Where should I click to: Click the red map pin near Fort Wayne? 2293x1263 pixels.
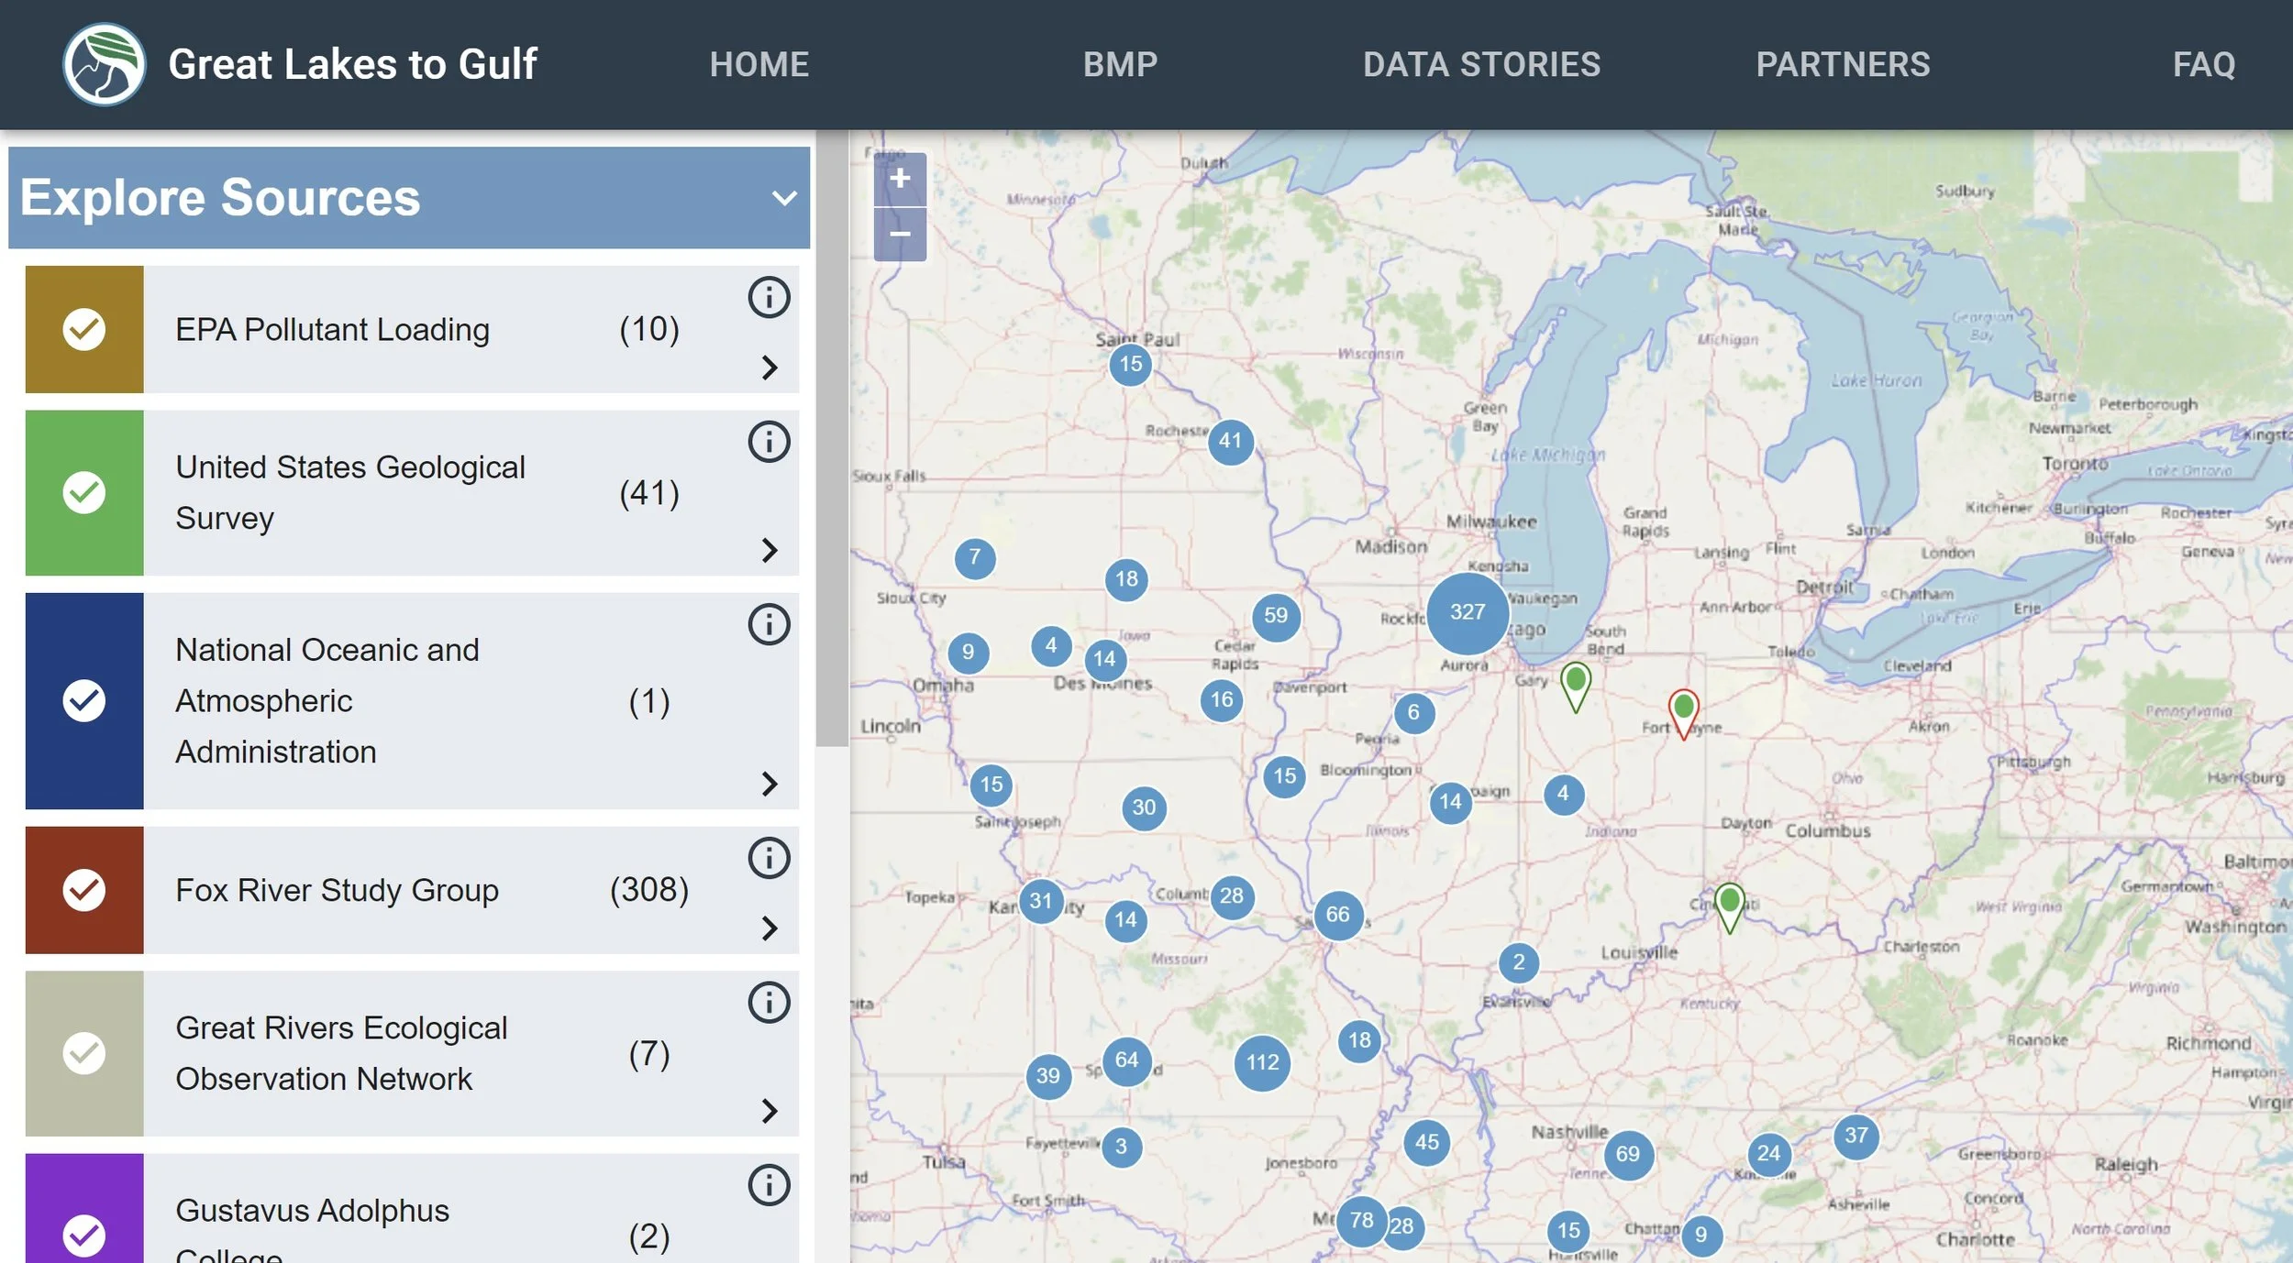(1683, 711)
